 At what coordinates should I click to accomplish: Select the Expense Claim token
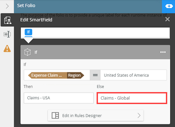(47, 75)
